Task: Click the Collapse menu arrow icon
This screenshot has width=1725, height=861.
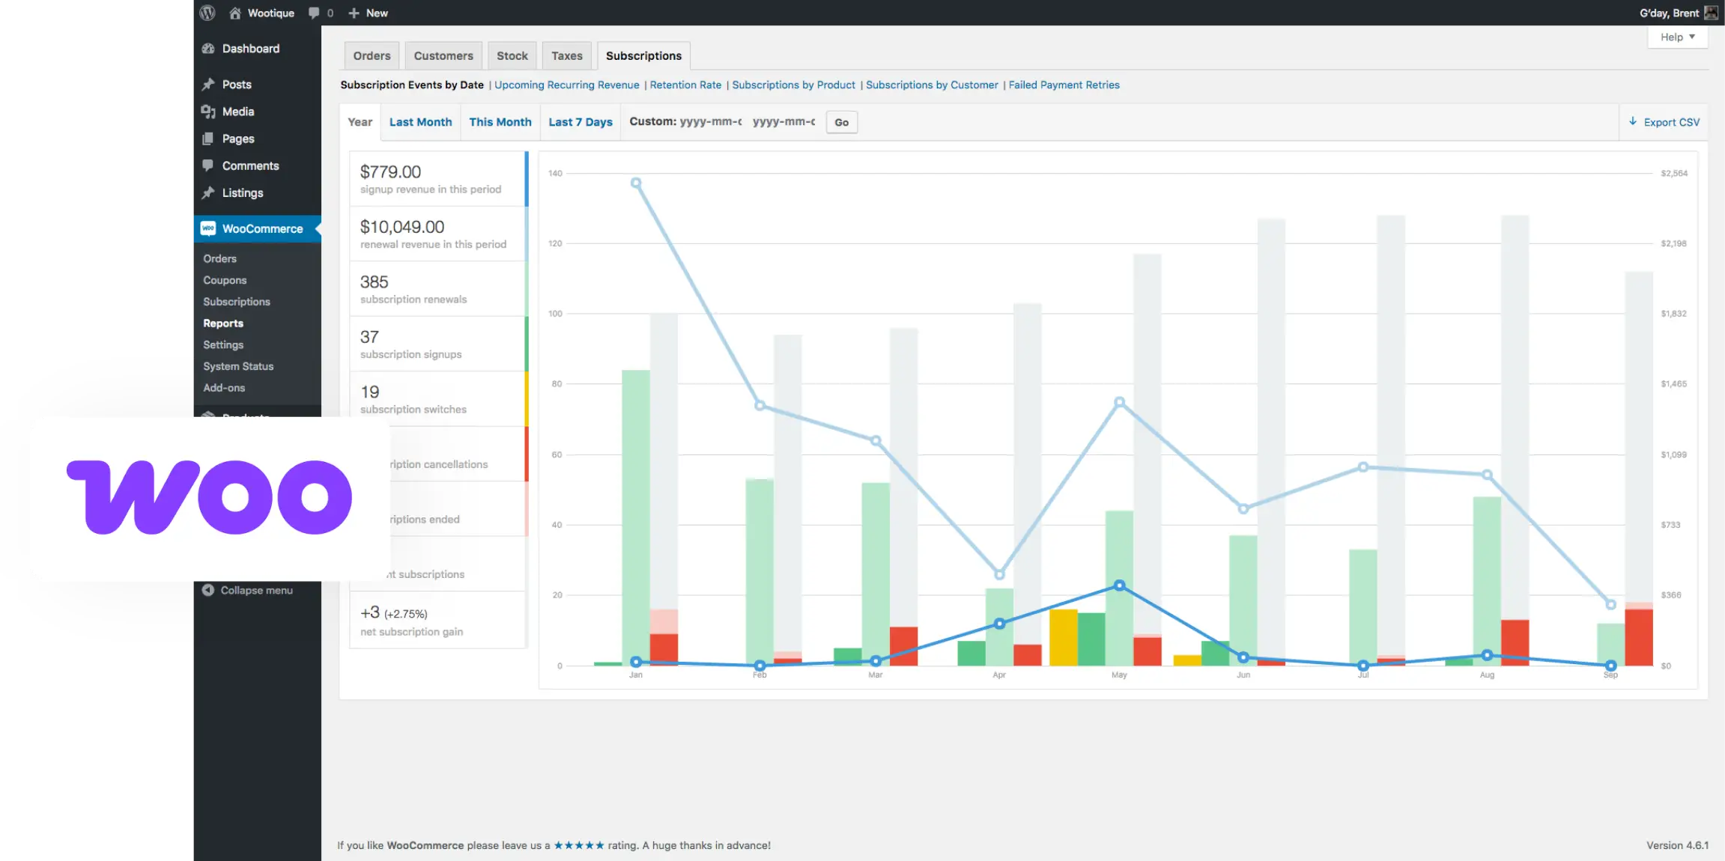Action: pos(208,590)
